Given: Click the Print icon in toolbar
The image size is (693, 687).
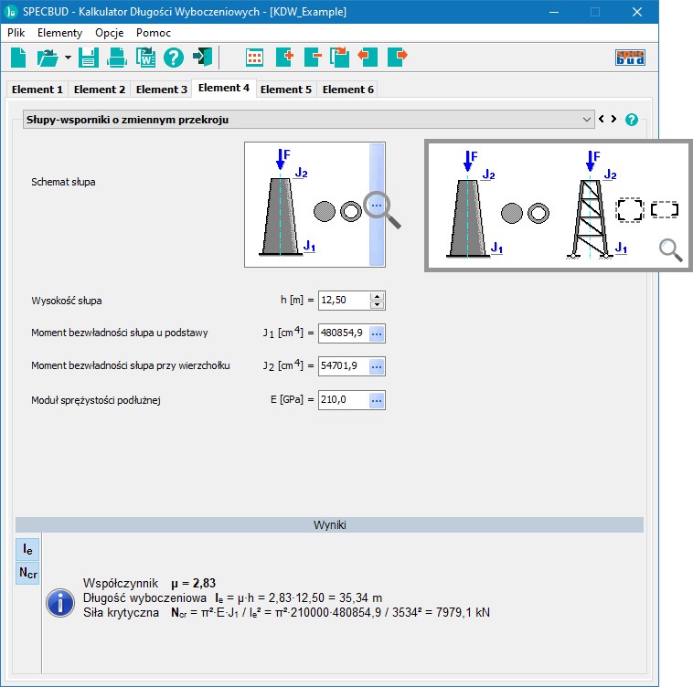Looking at the screenshot, I should tap(117, 58).
